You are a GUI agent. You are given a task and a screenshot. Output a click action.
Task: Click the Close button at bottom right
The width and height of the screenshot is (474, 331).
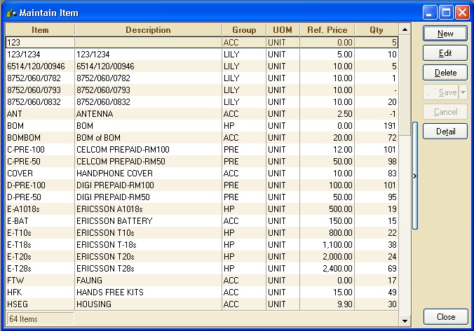[x=445, y=317]
